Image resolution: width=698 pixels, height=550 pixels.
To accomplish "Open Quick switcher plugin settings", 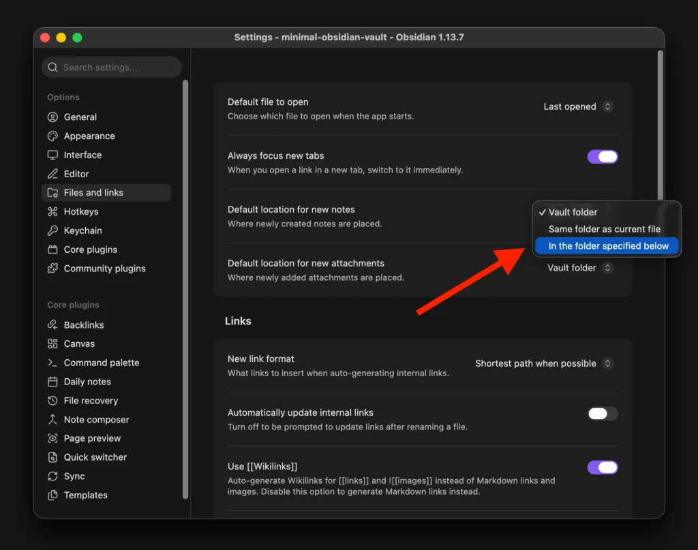I will [106, 457].
